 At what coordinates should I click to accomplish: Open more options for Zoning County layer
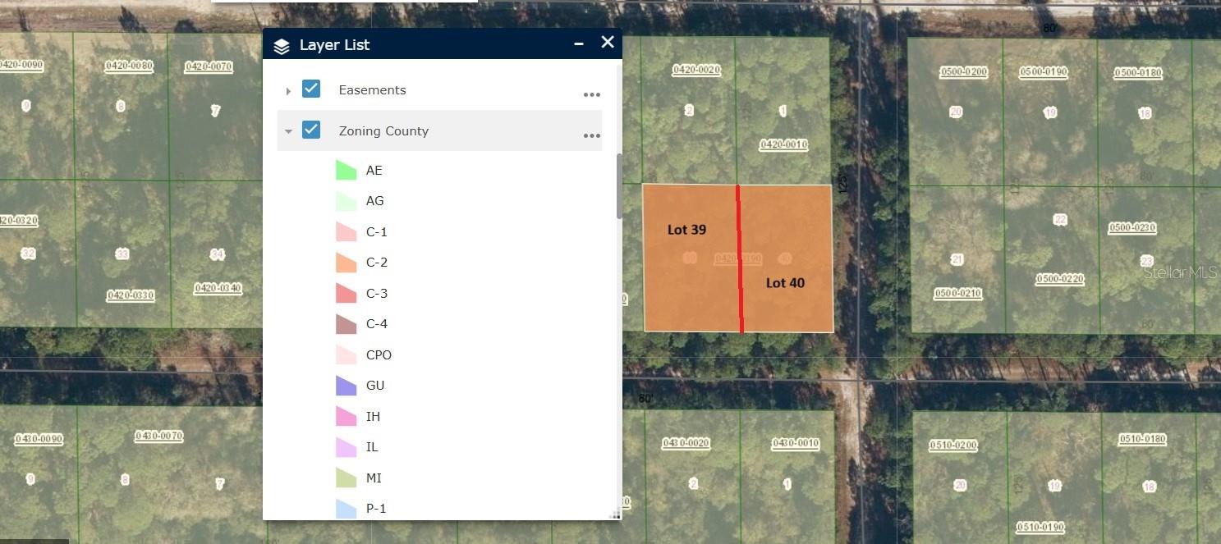591,135
